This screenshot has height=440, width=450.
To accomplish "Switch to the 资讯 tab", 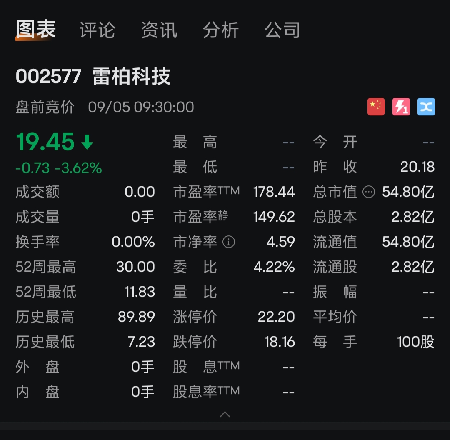I will 159,30.
